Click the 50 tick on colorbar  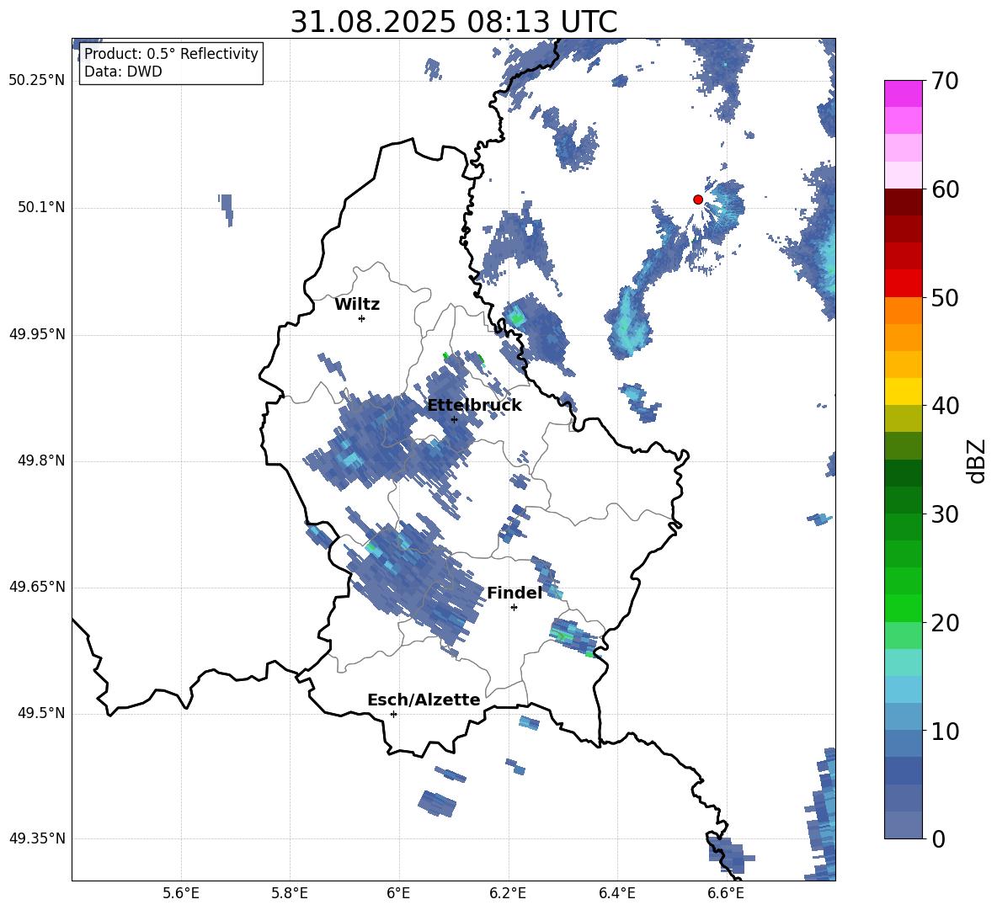(x=946, y=297)
